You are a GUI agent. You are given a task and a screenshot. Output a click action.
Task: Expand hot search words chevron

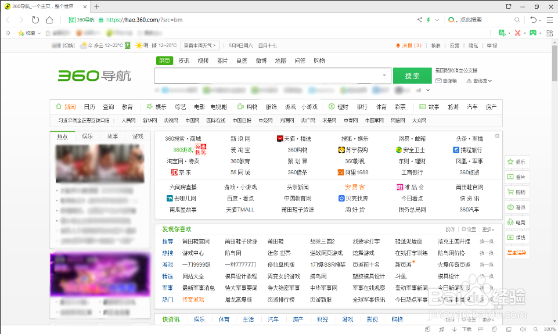(x=428, y=91)
